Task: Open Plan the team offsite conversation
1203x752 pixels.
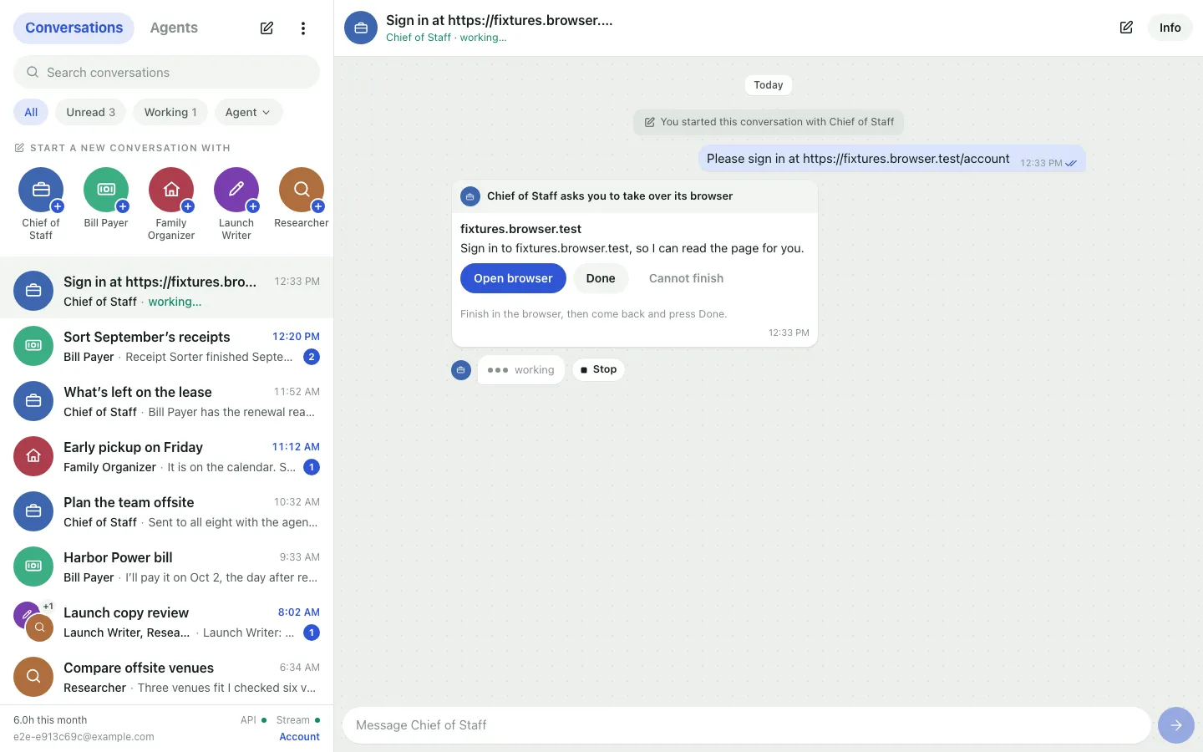Action: pyautogui.click(x=167, y=511)
